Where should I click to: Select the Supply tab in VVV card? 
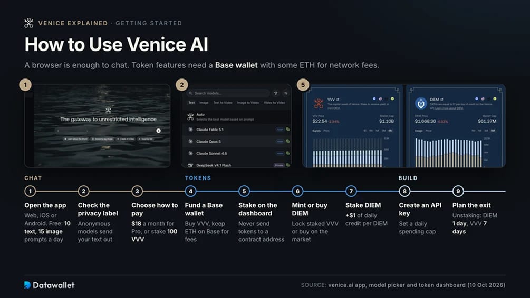pos(316,131)
